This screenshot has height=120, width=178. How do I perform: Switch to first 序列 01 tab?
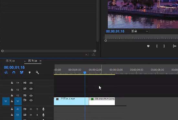pos(10,61)
